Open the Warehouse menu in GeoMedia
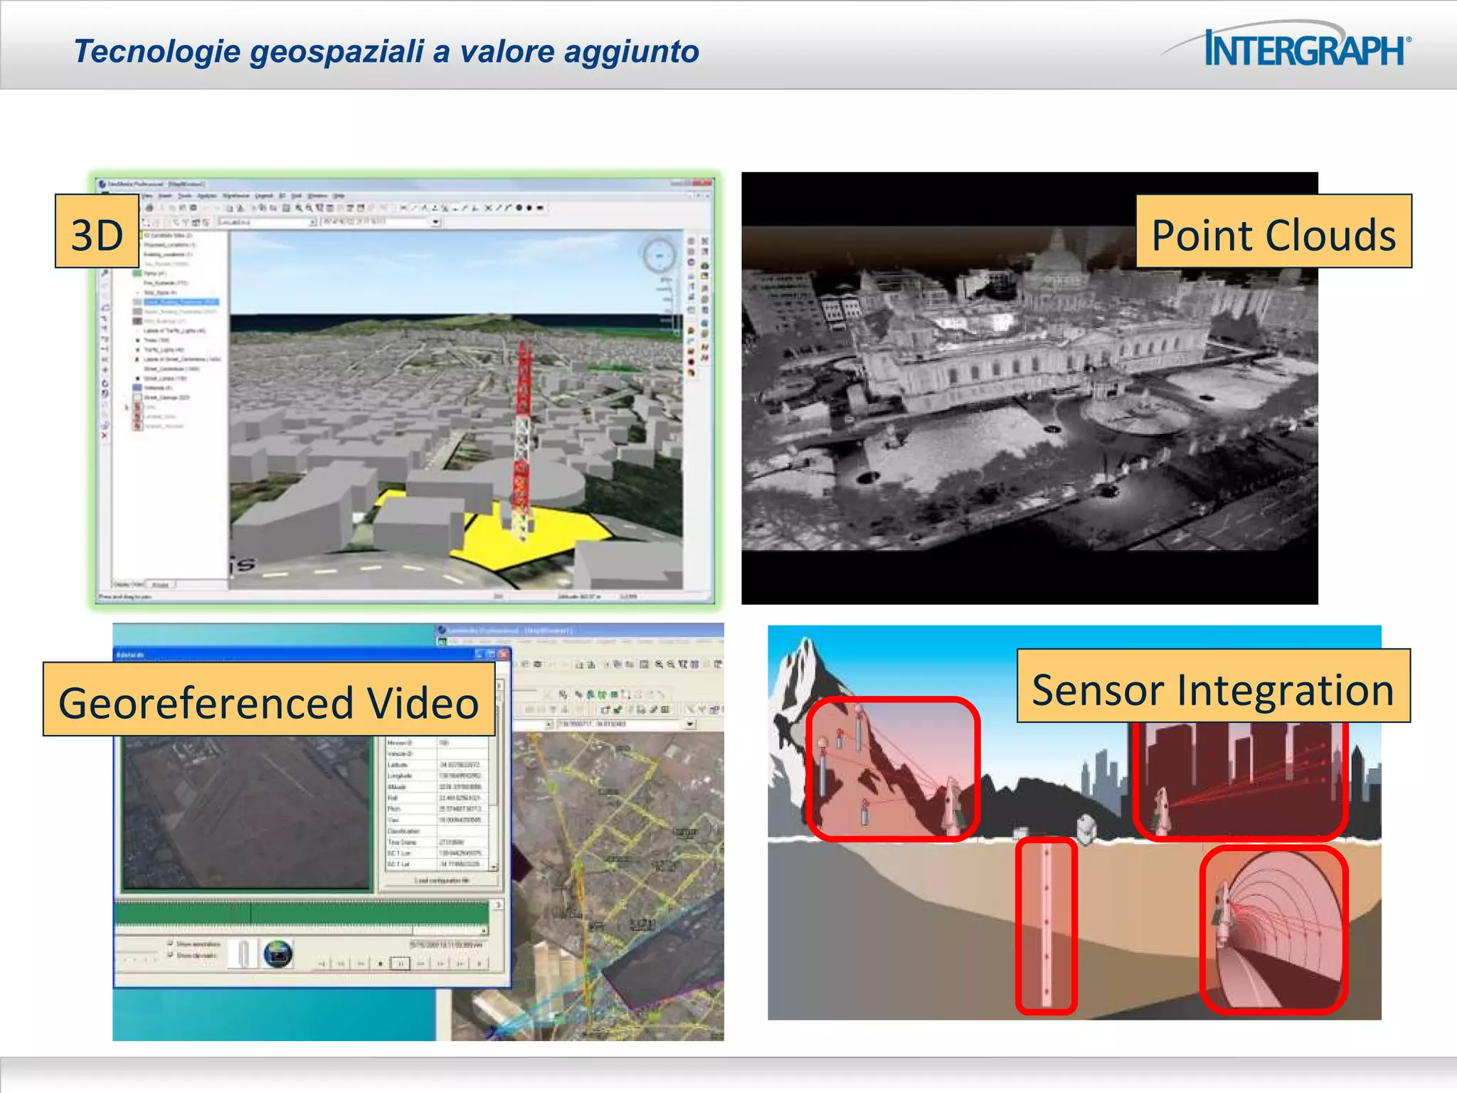1457x1093 pixels. pyautogui.click(x=235, y=195)
